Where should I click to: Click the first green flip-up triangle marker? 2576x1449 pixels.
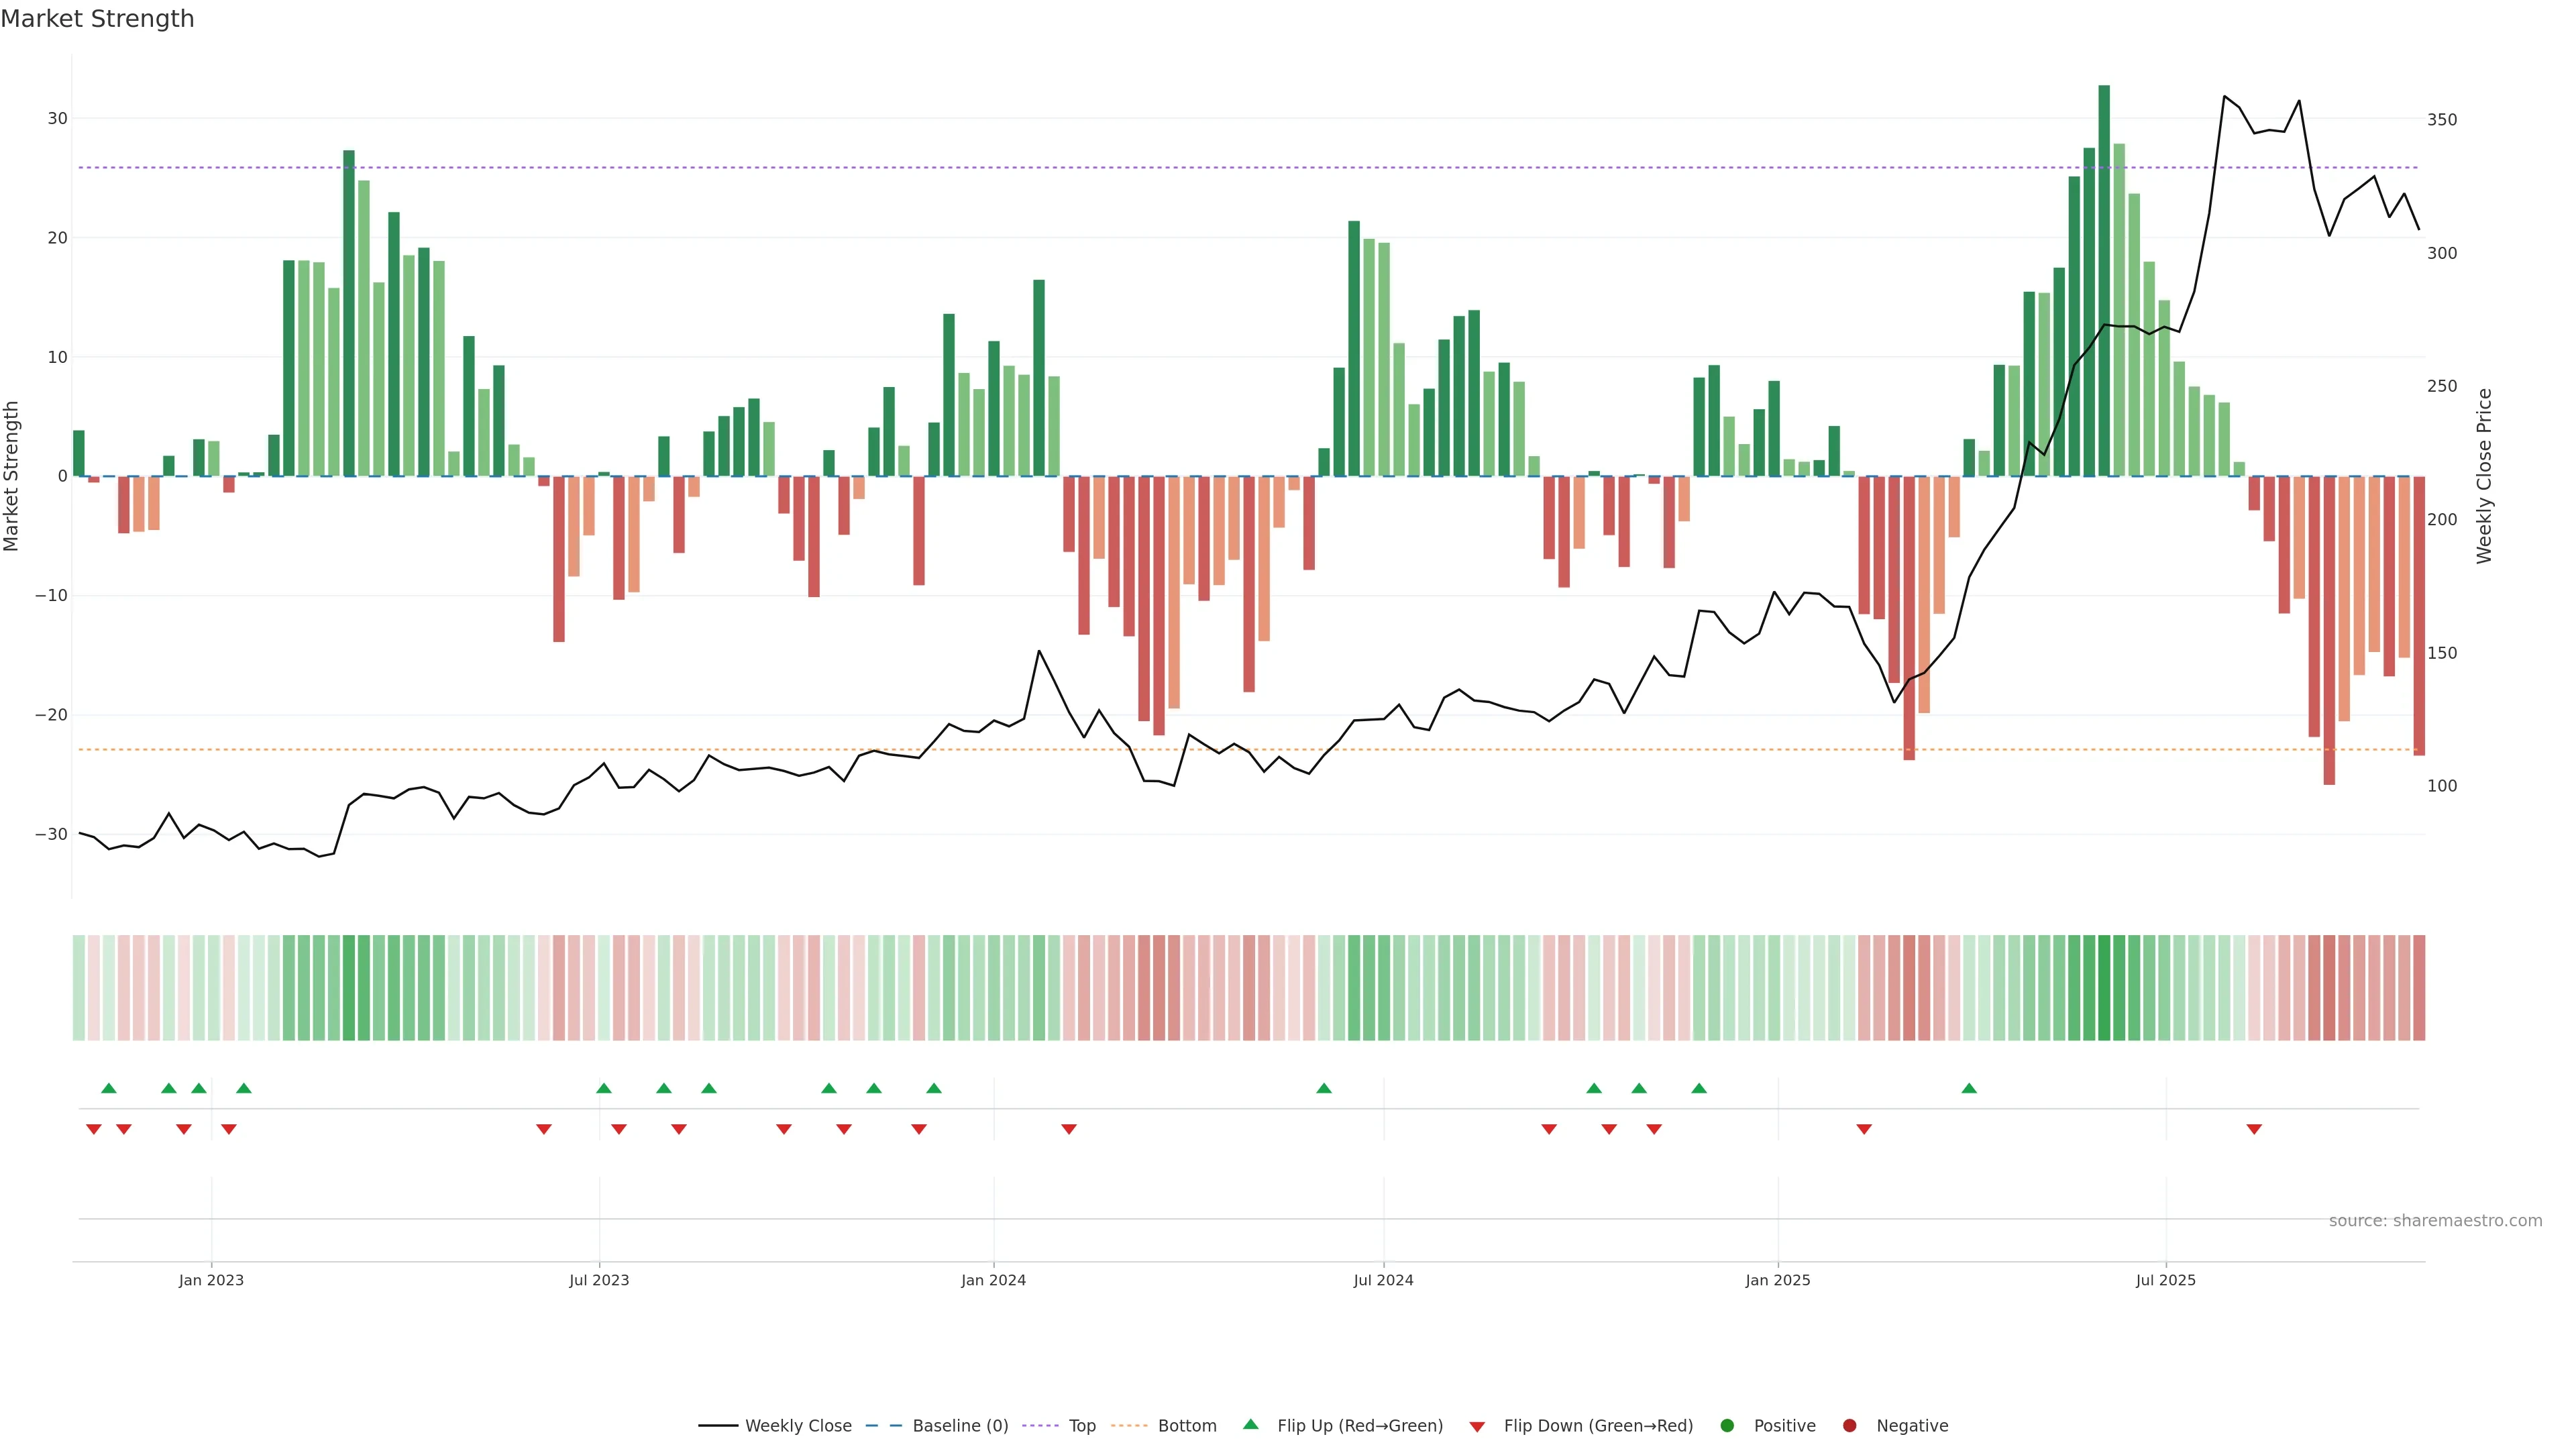(x=109, y=1088)
